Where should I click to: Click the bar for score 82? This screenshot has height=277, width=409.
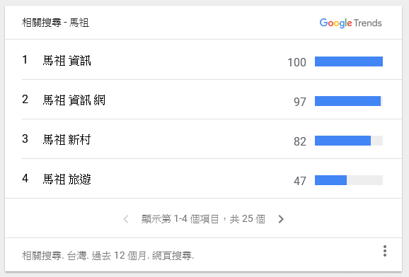pos(349,141)
